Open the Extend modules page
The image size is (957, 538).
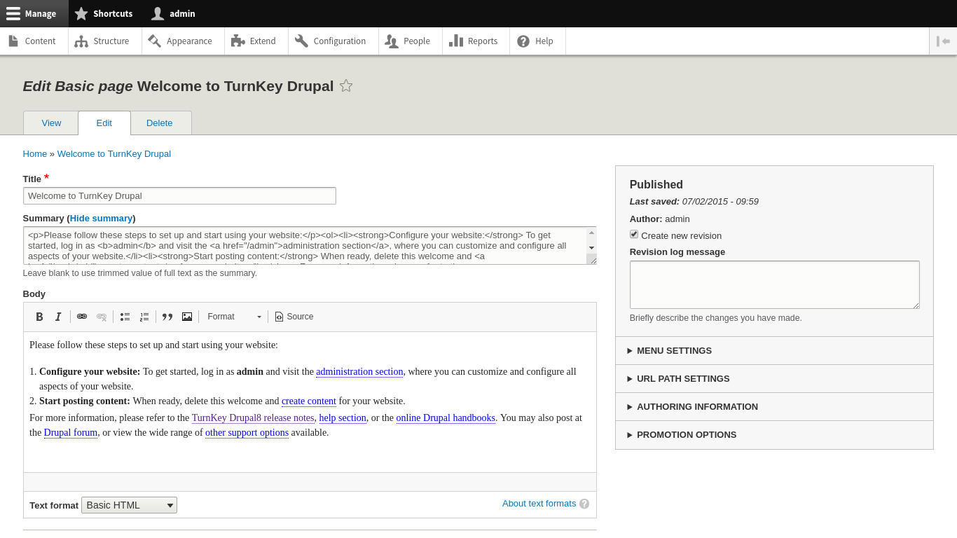tap(256, 41)
